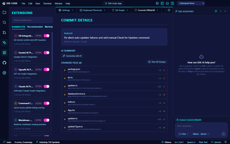Image resolution: width=230 pixels, height=144 pixels.
Task: Click the new chat plus icon in SDE Assistant
Action: (x=221, y=11)
